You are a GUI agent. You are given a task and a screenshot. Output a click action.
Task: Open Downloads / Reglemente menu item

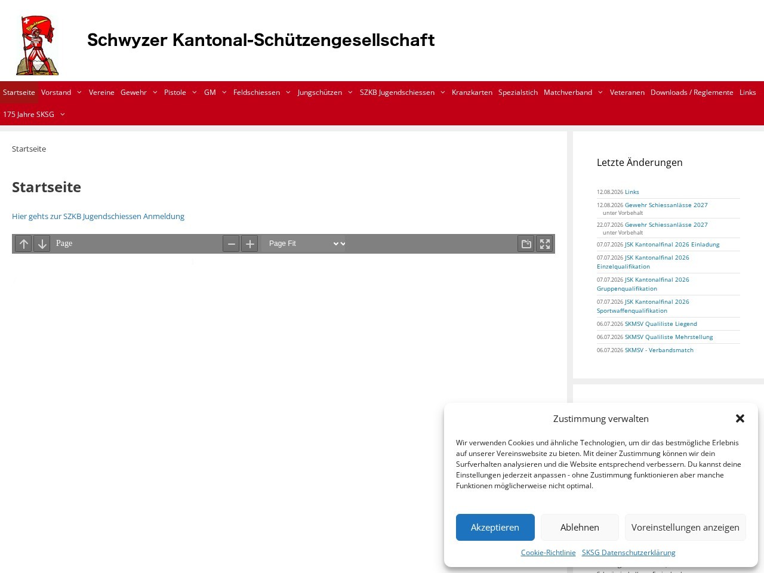click(692, 93)
